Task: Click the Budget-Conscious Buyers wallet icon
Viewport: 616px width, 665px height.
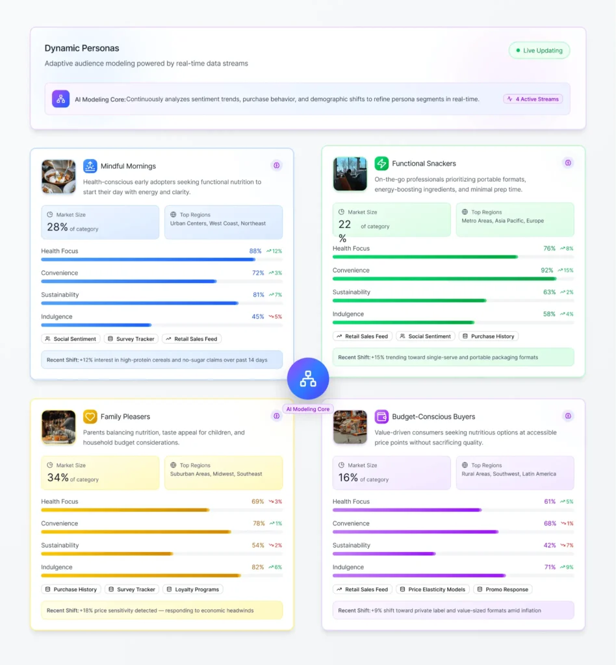Action: click(381, 416)
